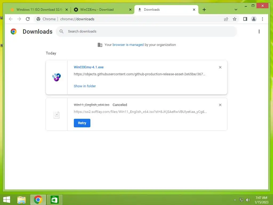Click the network tray icon
273x205 pixels.
(x=242, y=200)
